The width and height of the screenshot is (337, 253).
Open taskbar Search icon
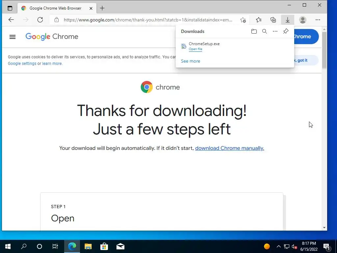pyautogui.click(x=24, y=246)
